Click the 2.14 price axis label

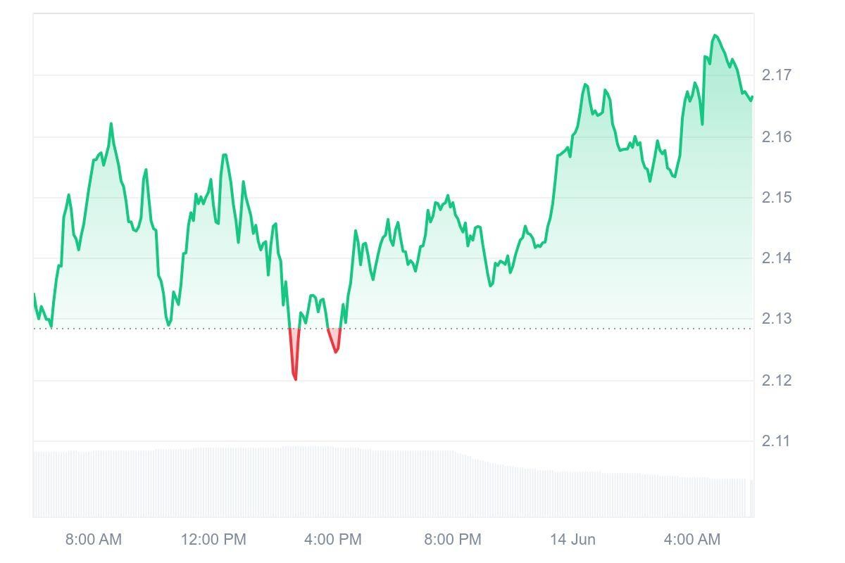coord(777,258)
